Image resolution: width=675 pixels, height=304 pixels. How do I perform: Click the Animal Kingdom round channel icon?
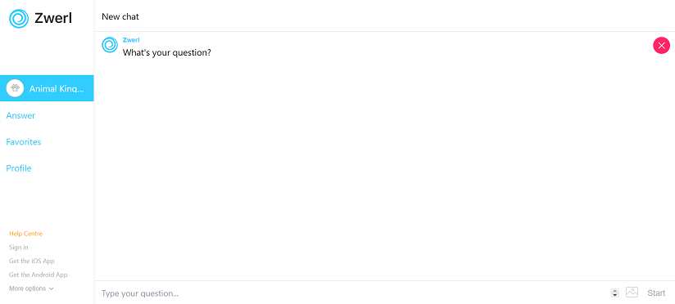[15, 88]
